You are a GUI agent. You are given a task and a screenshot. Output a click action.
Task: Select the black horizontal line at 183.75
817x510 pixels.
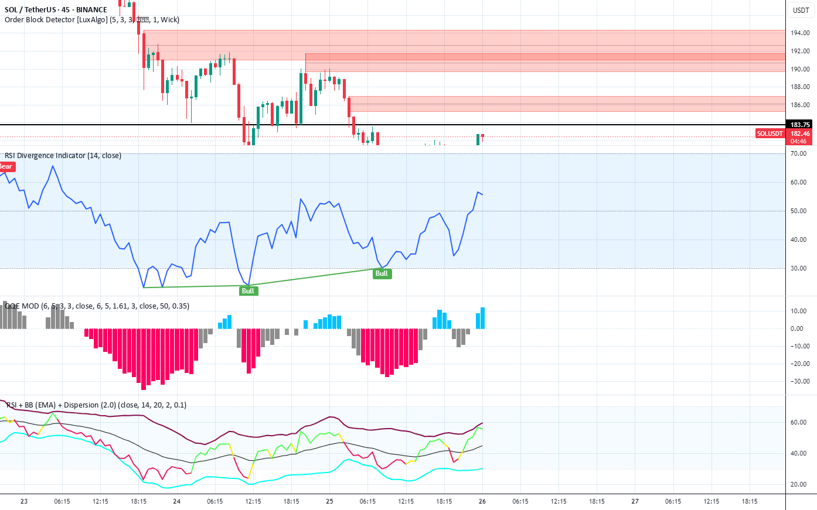392,125
